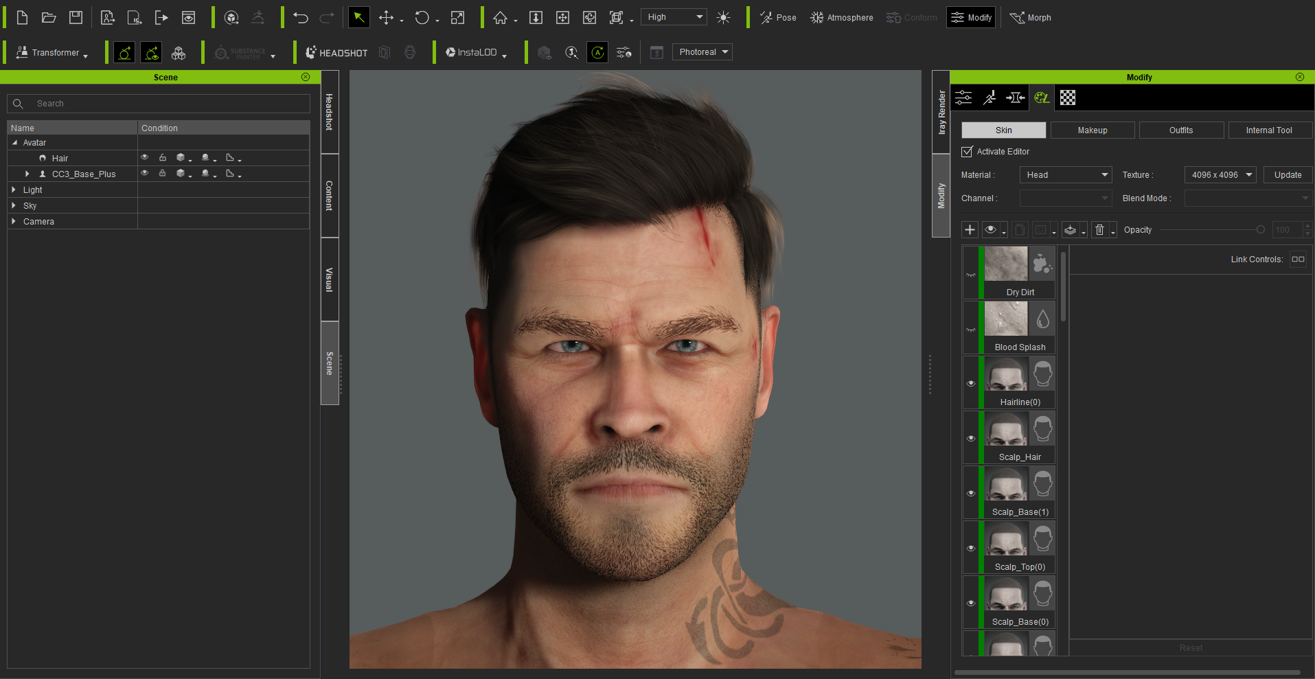Save the project with the floppy icon

coord(76,18)
